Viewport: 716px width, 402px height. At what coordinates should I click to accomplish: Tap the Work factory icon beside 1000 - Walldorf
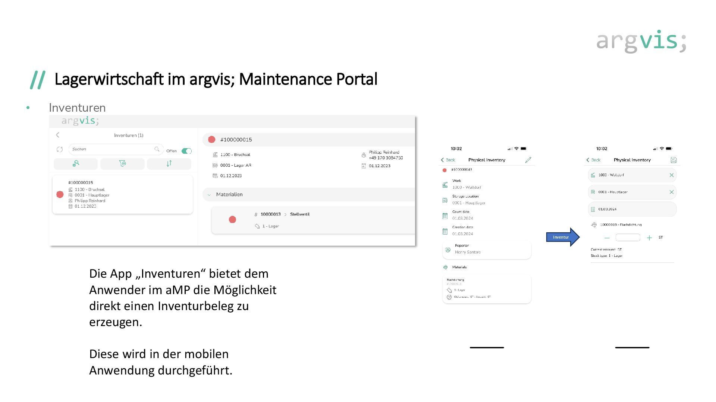(x=445, y=185)
